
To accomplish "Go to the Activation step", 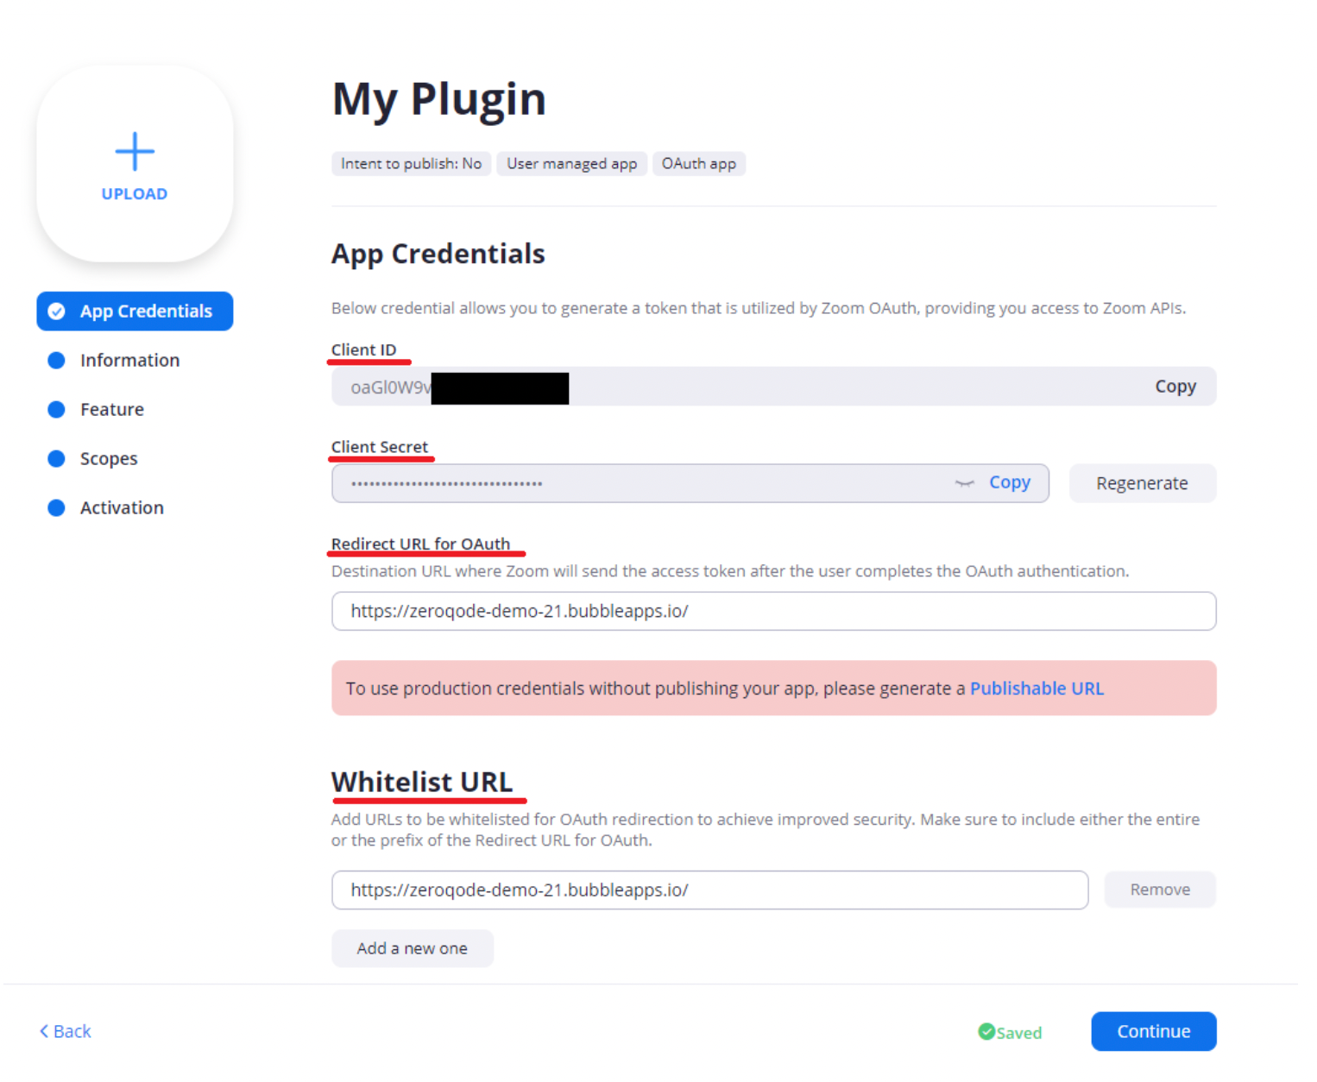I will click(122, 508).
